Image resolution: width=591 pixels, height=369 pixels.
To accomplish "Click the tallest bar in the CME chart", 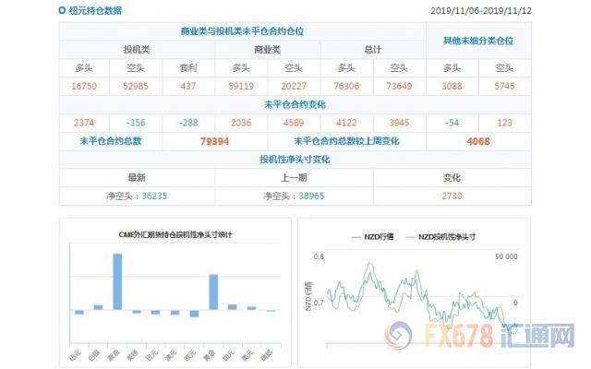I will coord(117,281).
